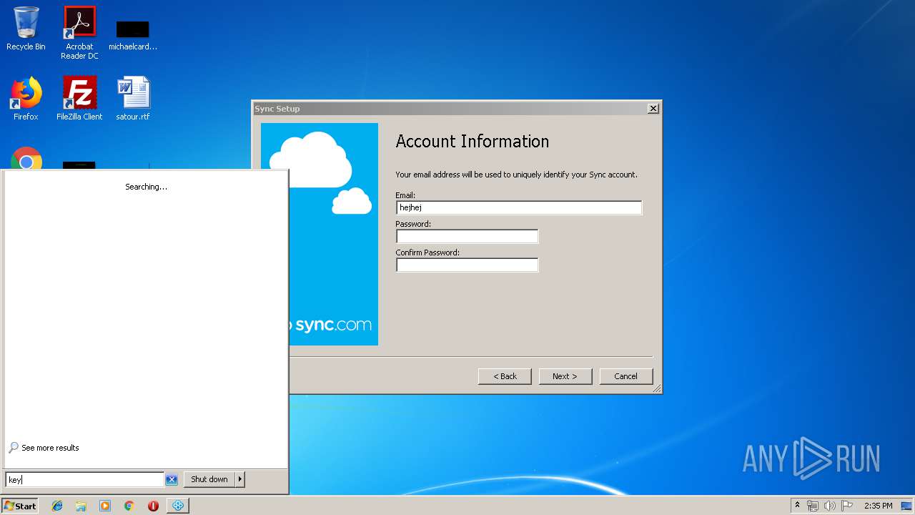Open Internet Explorer from taskbar

click(x=57, y=506)
